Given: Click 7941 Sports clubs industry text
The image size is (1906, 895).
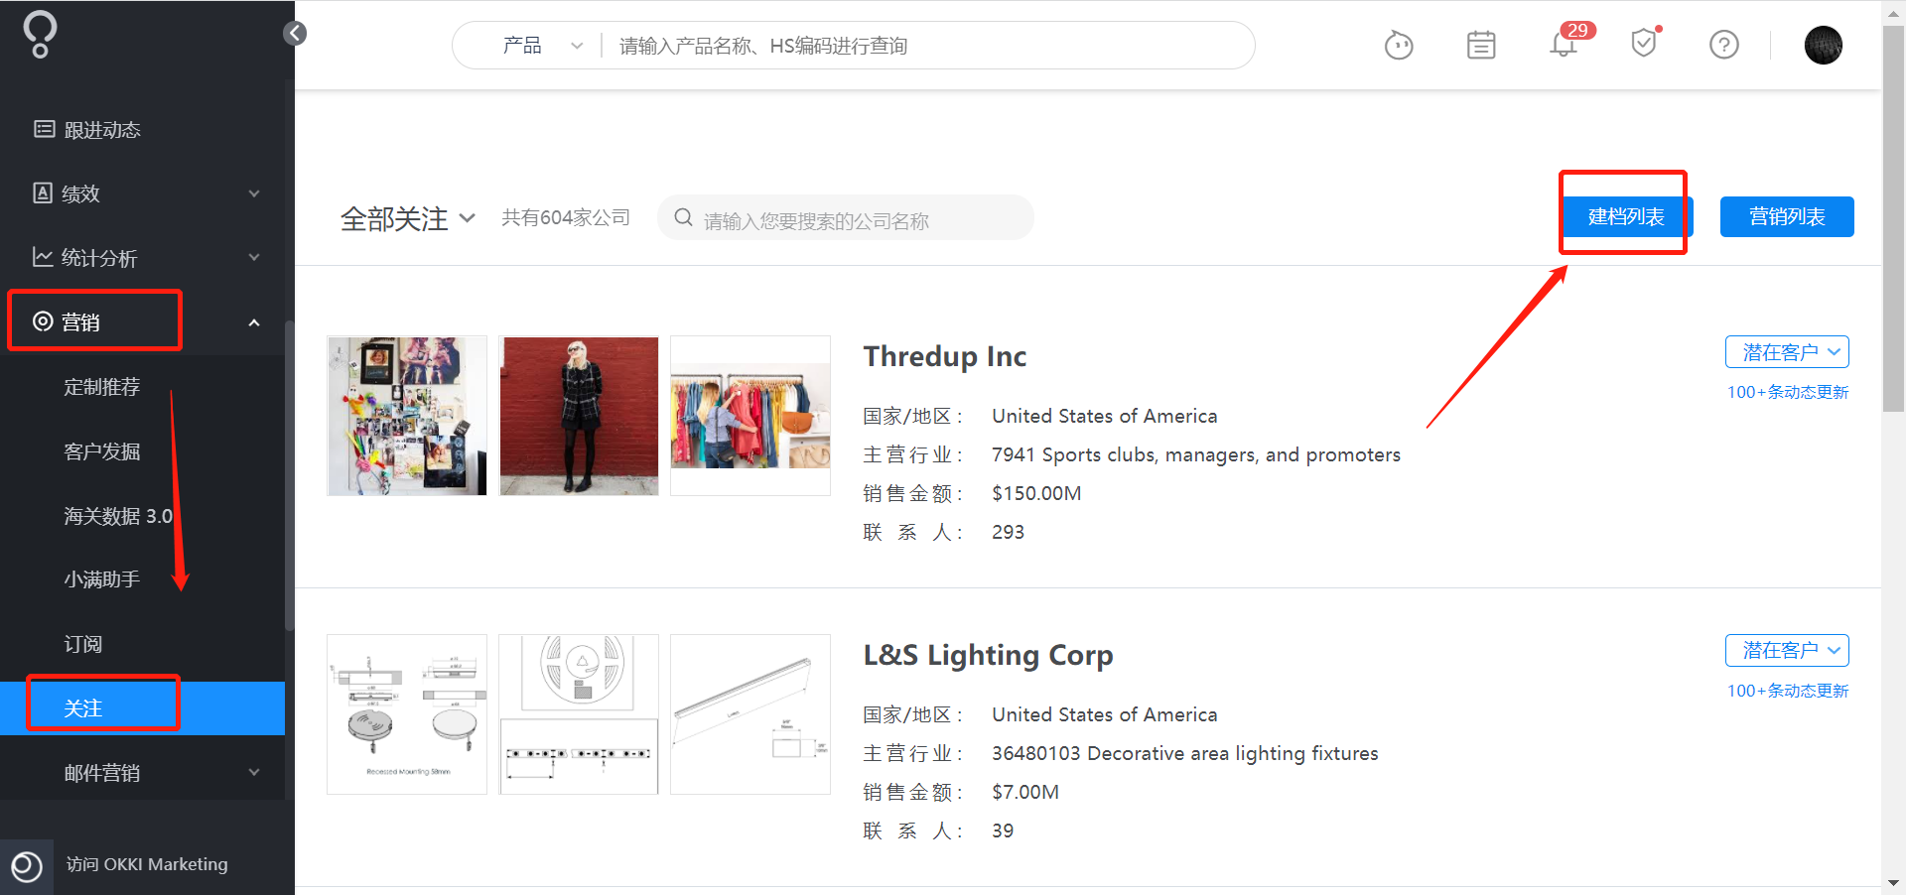Looking at the screenshot, I should 1196,454.
